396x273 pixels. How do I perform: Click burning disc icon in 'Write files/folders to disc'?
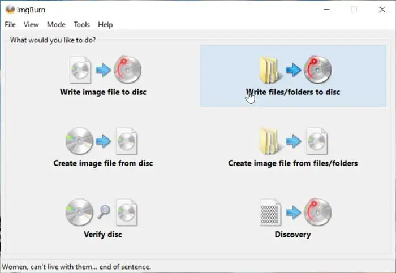(x=318, y=70)
